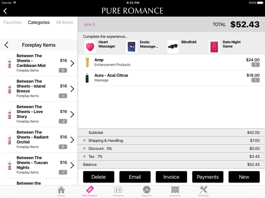Image resolution: width=265 pixels, height=198 pixels.
Task: Switch to the Categories tab
Action: tap(39, 23)
